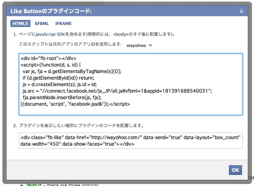Switch to the IFRAME tab

[63, 23]
